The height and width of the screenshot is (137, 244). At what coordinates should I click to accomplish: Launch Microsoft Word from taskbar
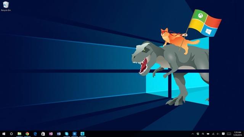pos(59,134)
